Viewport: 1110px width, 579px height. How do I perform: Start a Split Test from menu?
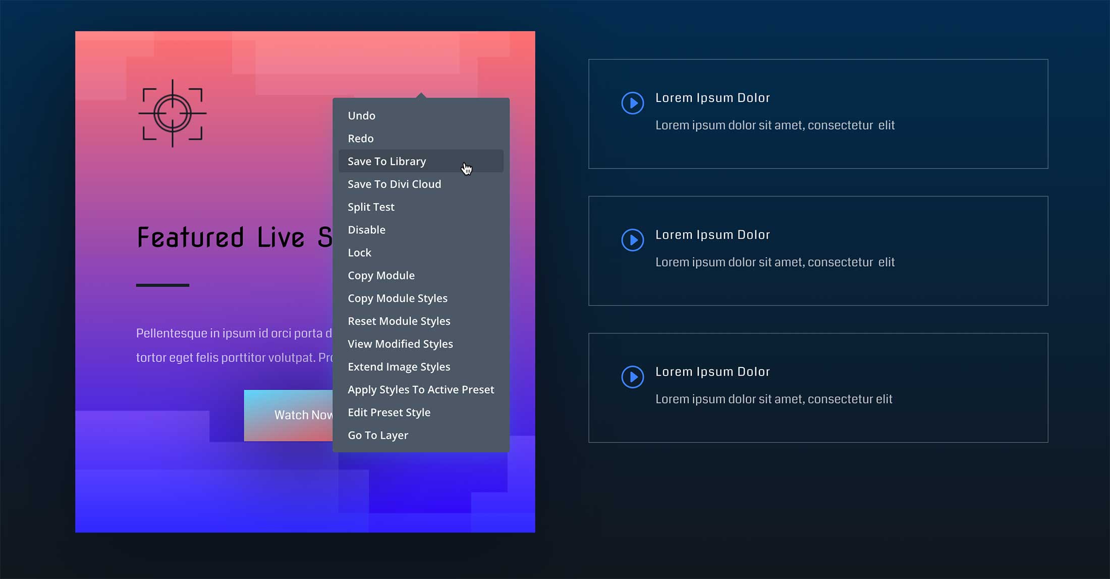[371, 207]
